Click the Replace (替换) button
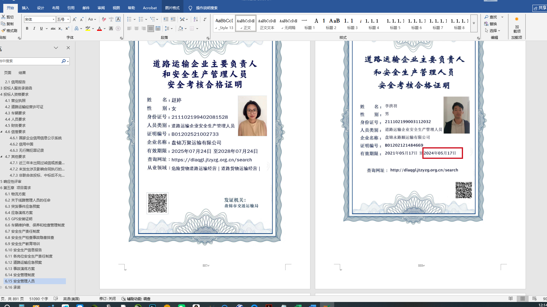The image size is (547, 307). (491, 24)
